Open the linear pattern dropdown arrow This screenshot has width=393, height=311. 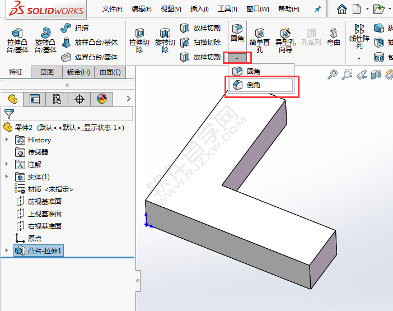coord(359,58)
